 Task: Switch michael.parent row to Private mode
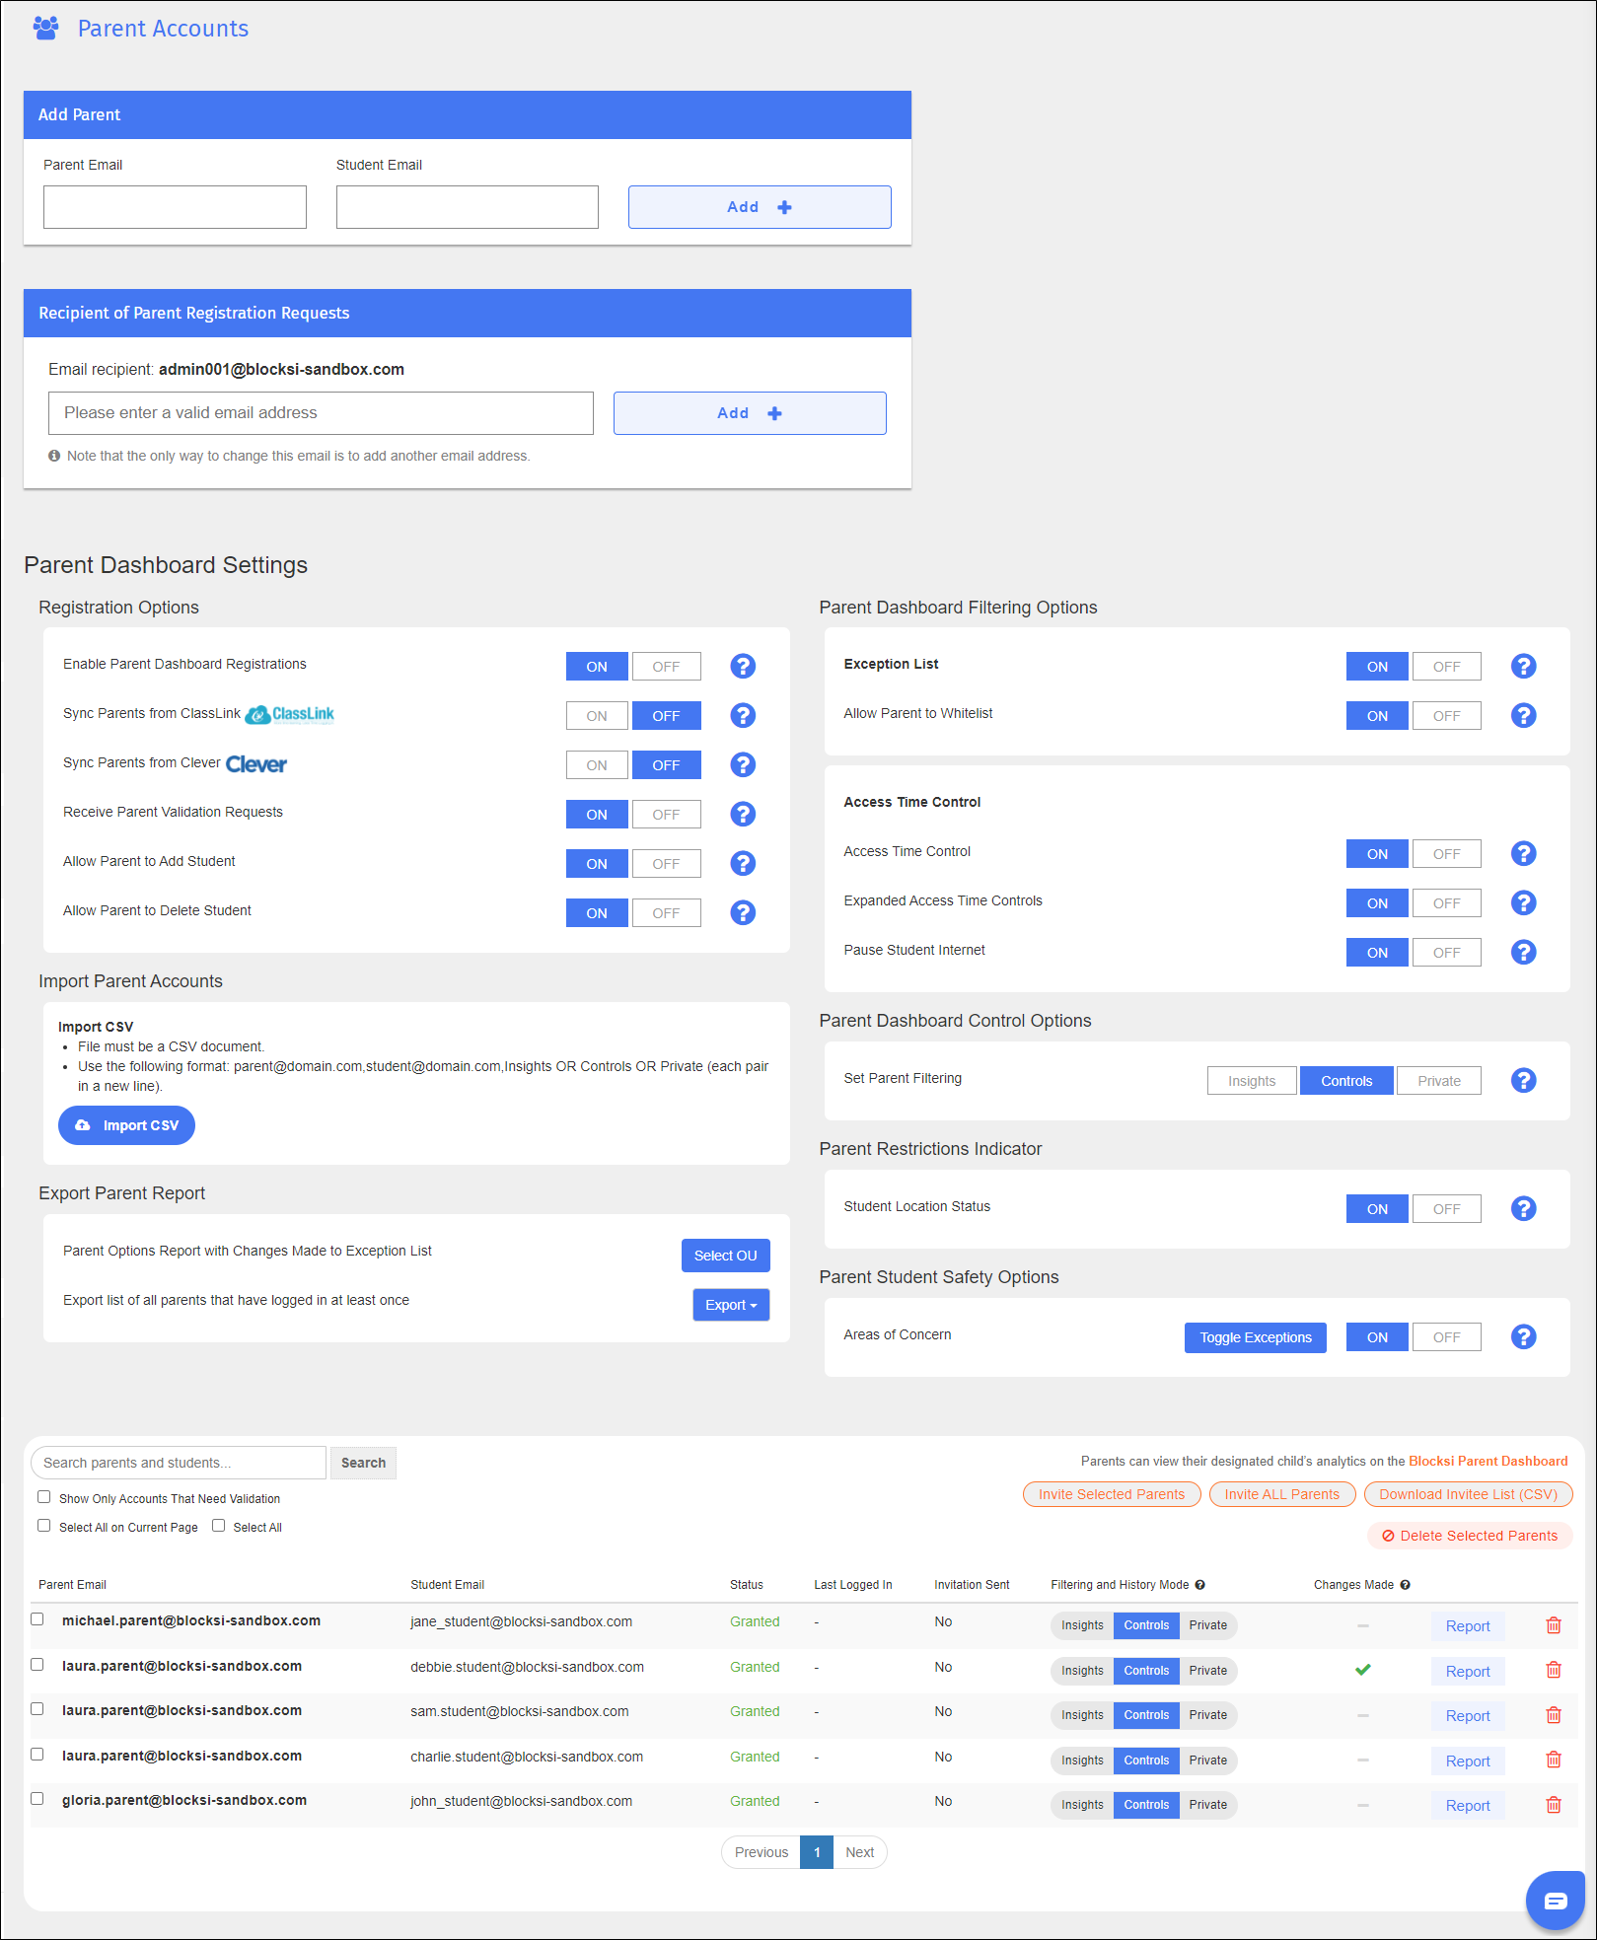(x=1207, y=1625)
